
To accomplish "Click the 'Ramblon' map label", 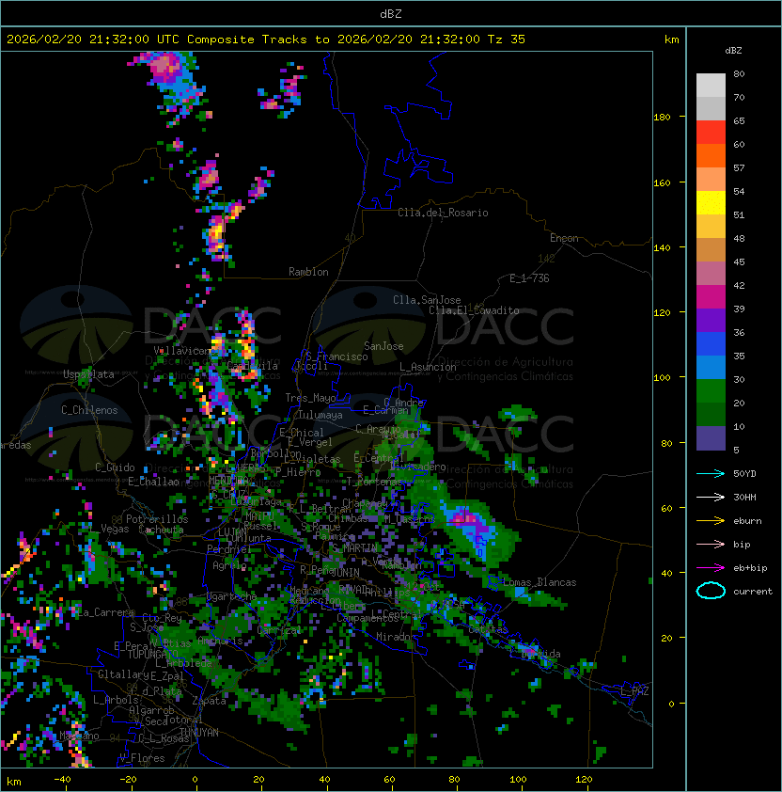I will tap(308, 272).
